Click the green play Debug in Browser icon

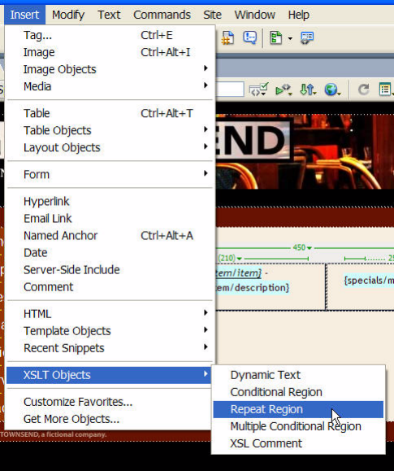[284, 89]
